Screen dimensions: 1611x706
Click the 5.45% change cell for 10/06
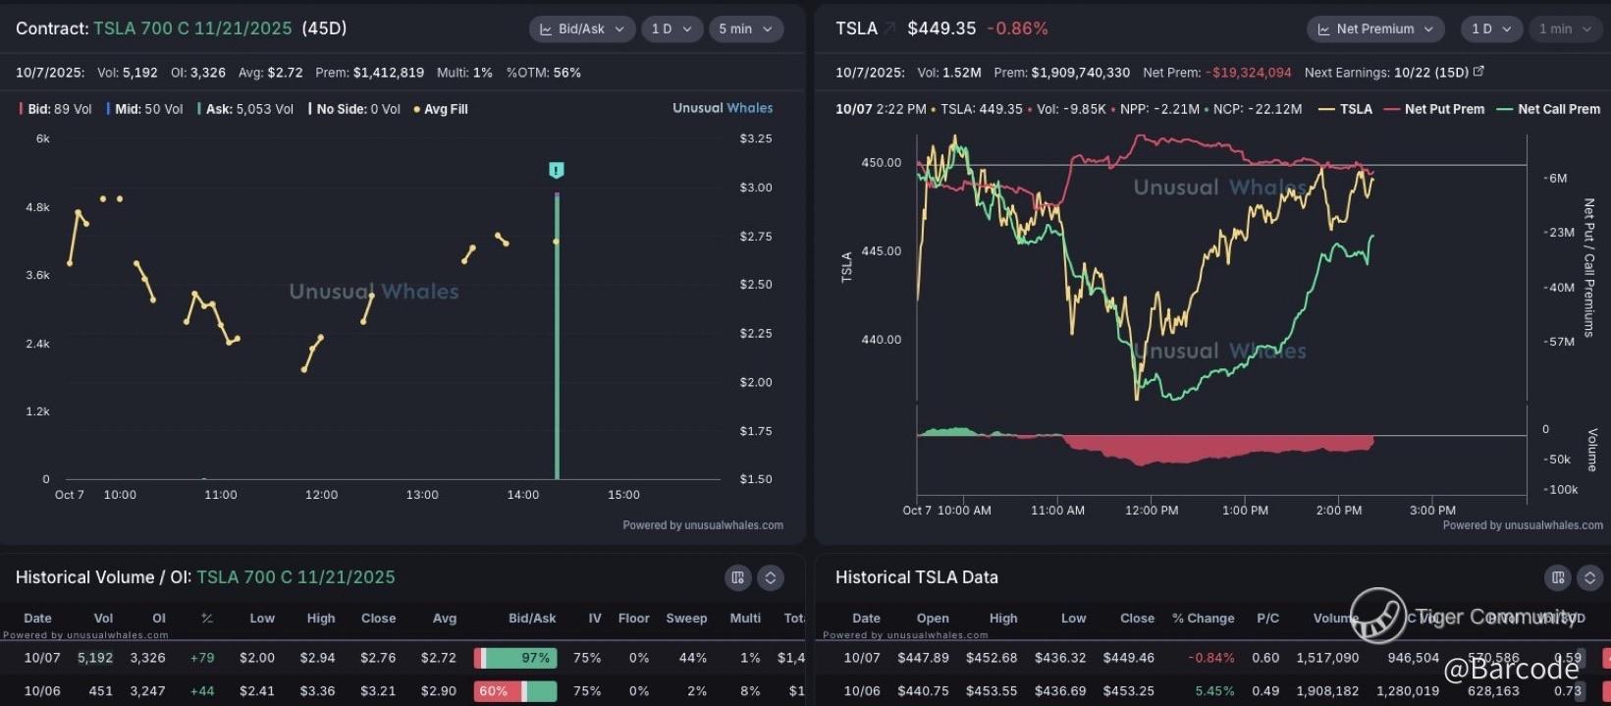1214,691
